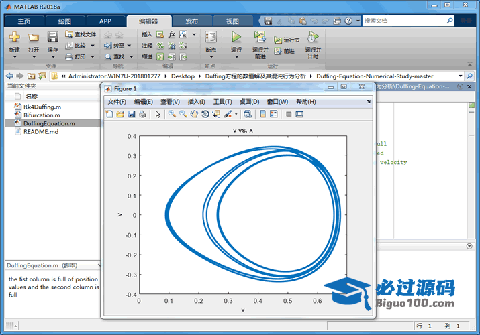Click the New (新建) plus icon

point(14,37)
